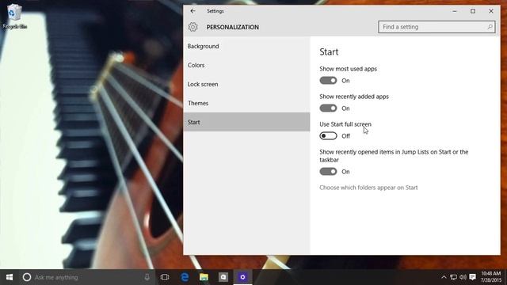Screen dimensions: 507x285
Task: Click the Personalization gear icon
Action: 193,27
